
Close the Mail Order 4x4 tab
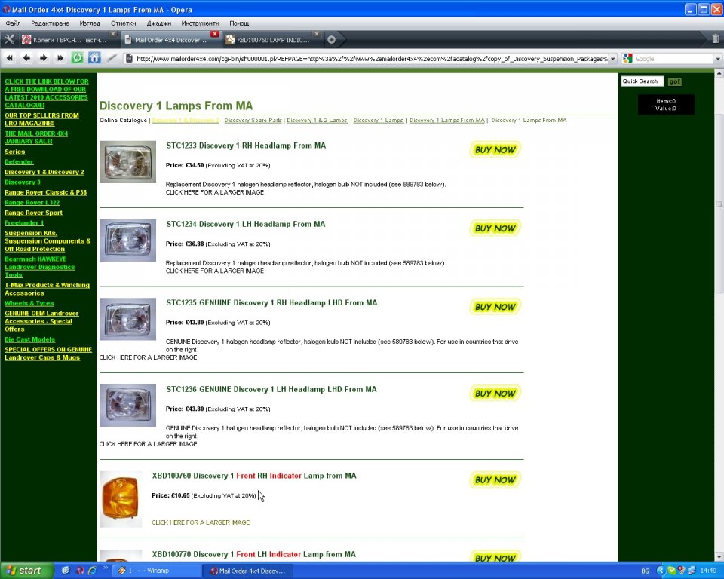click(215, 34)
